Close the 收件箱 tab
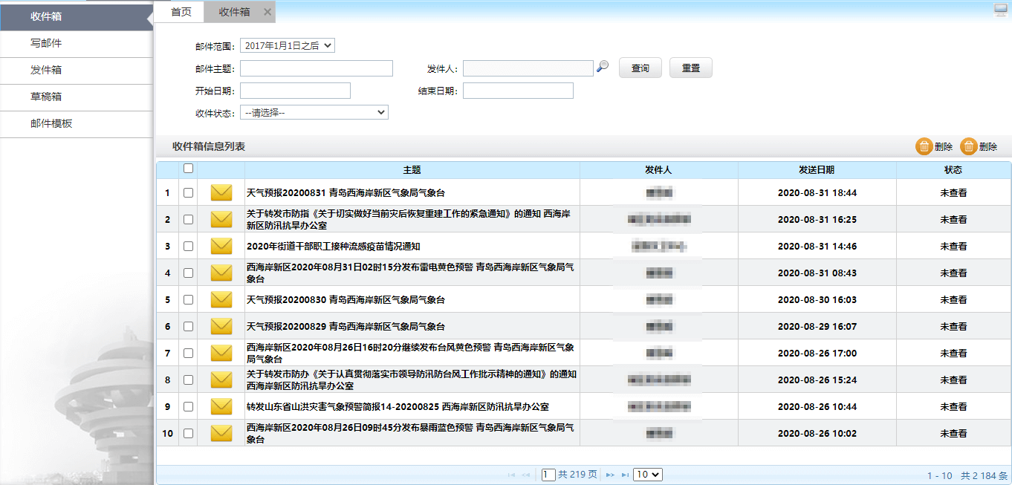1012x485 pixels. (268, 12)
